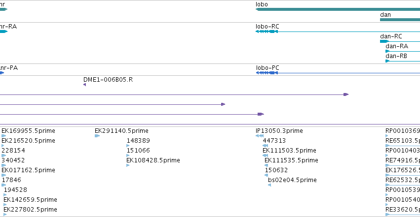This screenshot has width=420, height=217.
Task: Click the dan gene bar
Action: 400,20
